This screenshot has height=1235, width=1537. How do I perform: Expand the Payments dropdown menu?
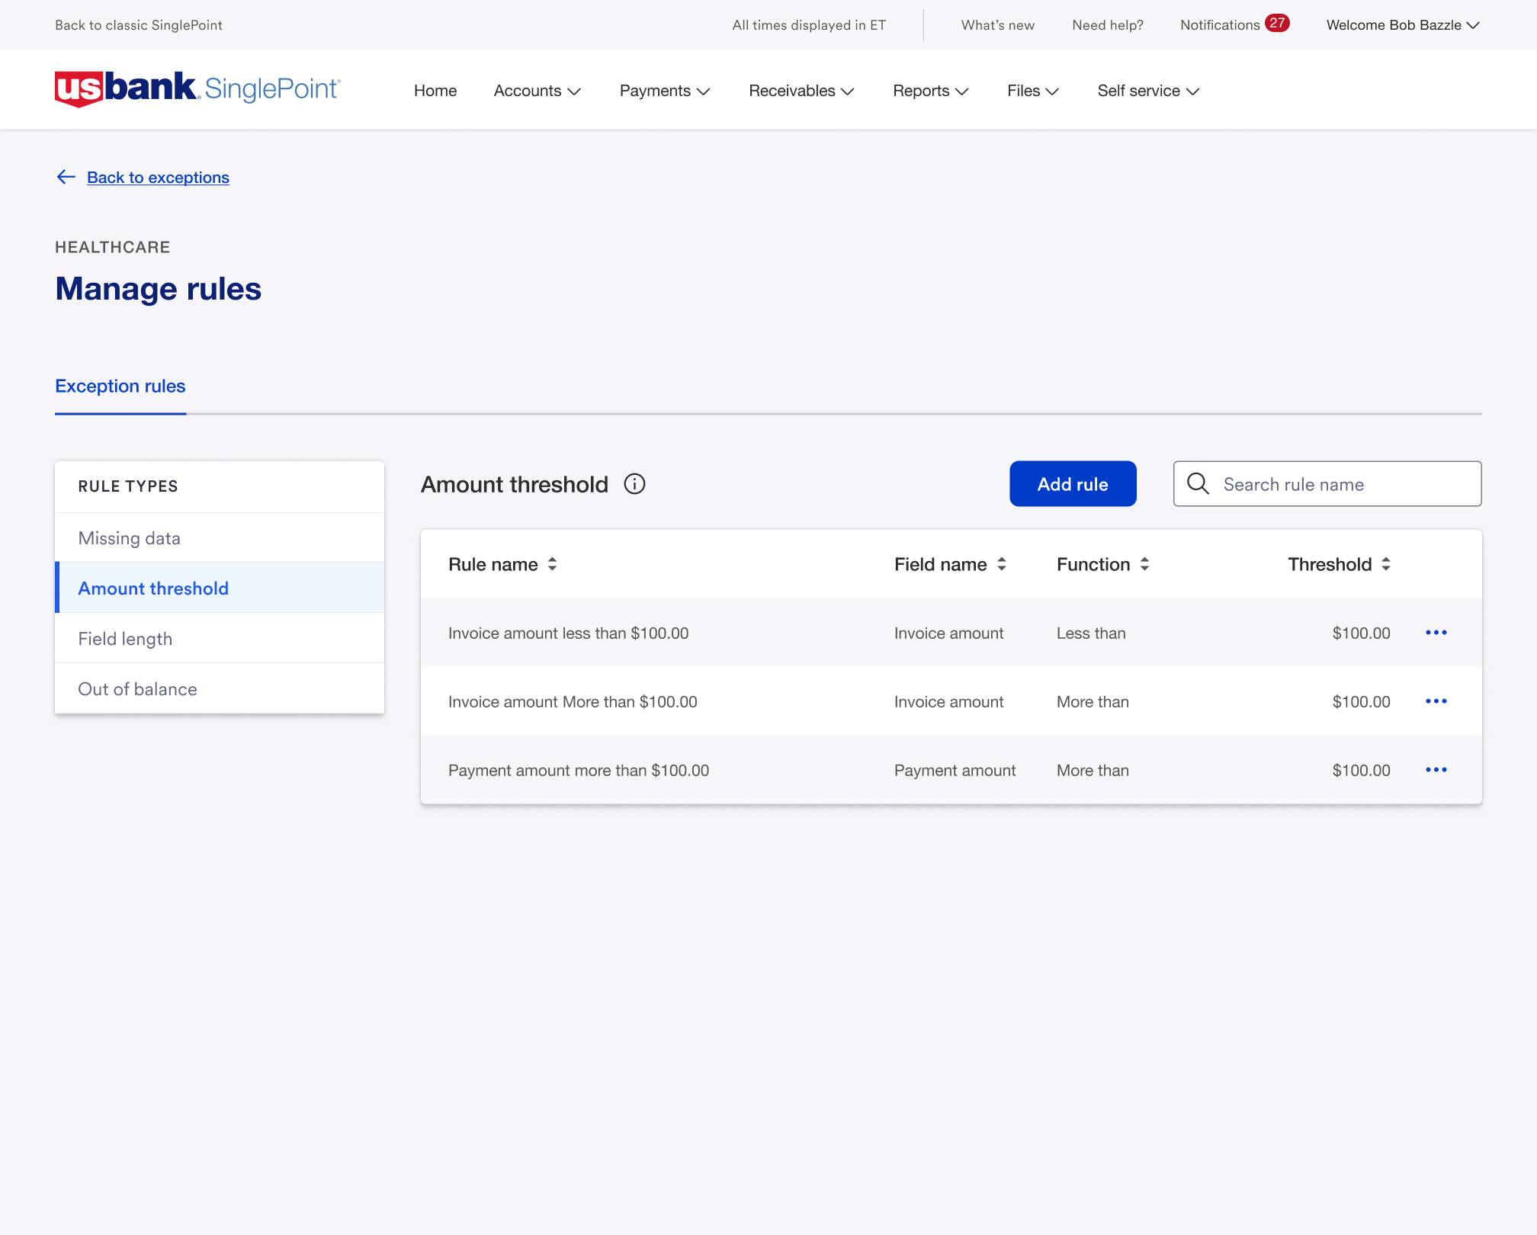664,91
